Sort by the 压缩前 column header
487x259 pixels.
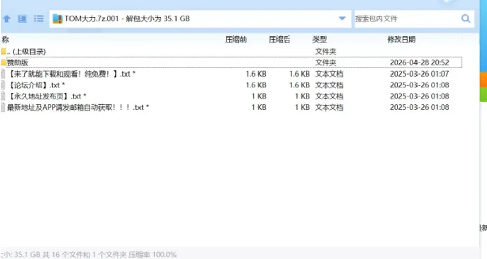[x=236, y=40]
